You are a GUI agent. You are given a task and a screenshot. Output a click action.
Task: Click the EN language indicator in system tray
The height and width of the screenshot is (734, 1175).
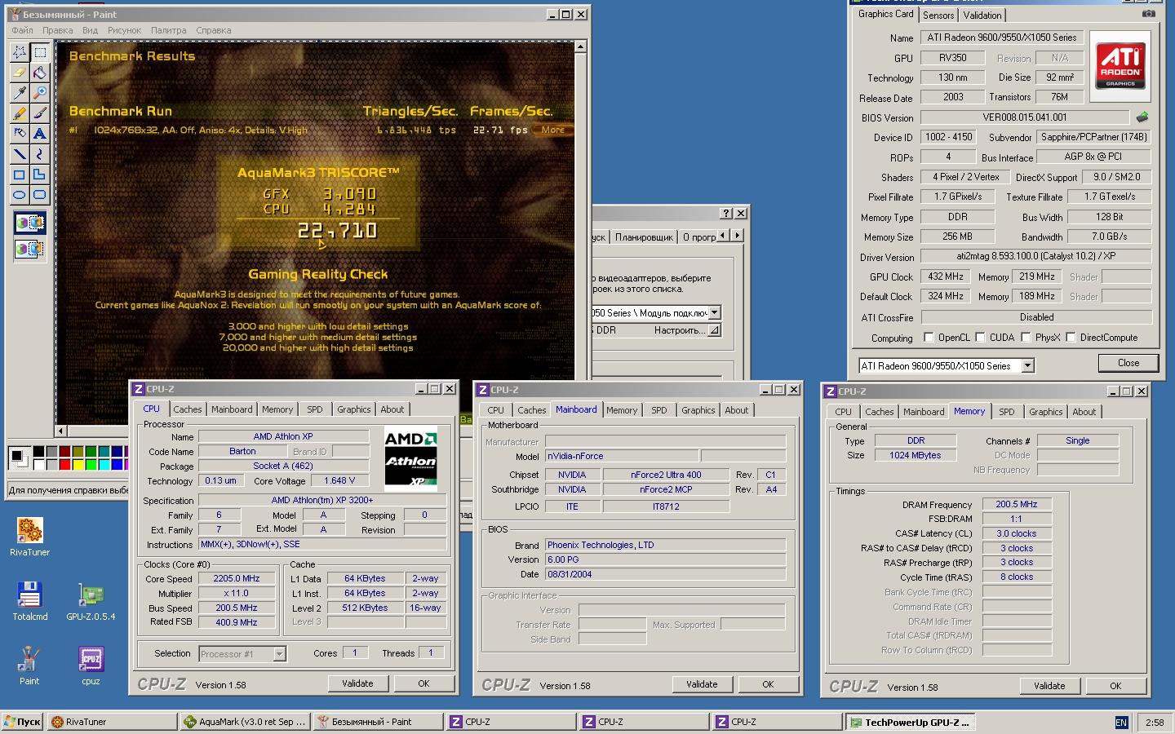pyautogui.click(x=1121, y=722)
